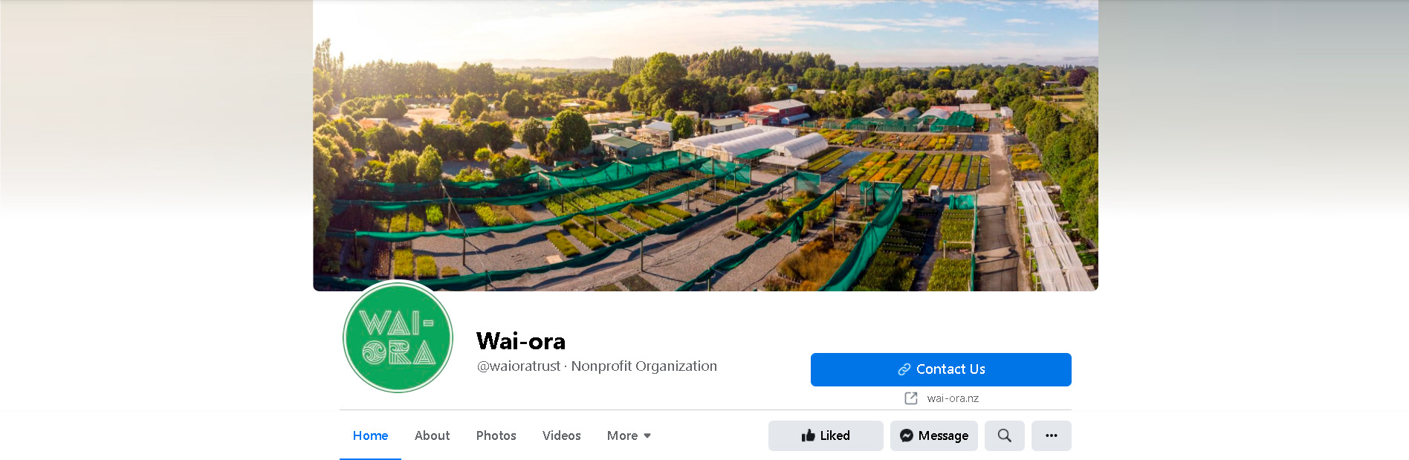Switch to the About tab

(x=432, y=435)
